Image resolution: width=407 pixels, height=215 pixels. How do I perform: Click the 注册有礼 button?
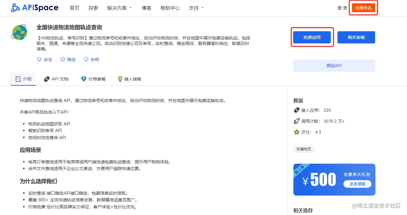[x=364, y=8]
